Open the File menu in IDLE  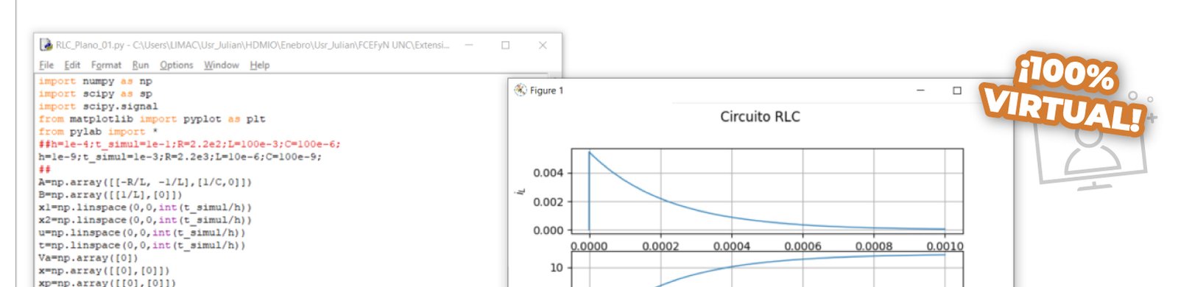pyautogui.click(x=46, y=65)
